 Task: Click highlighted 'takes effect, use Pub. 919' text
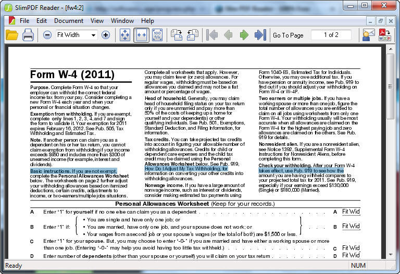pyautogui.click(x=301, y=171)
